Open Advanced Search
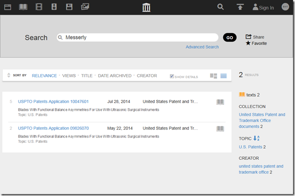 (202, 47)
